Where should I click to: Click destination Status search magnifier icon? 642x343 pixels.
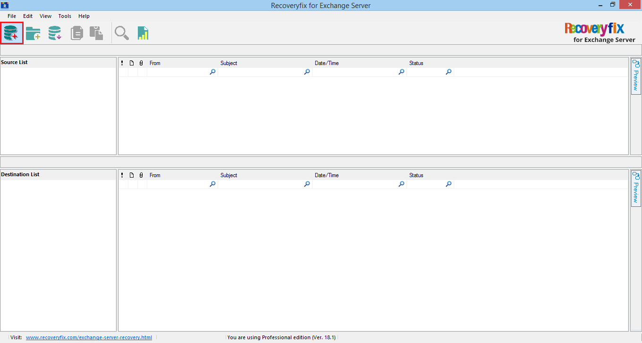(448, 184)
